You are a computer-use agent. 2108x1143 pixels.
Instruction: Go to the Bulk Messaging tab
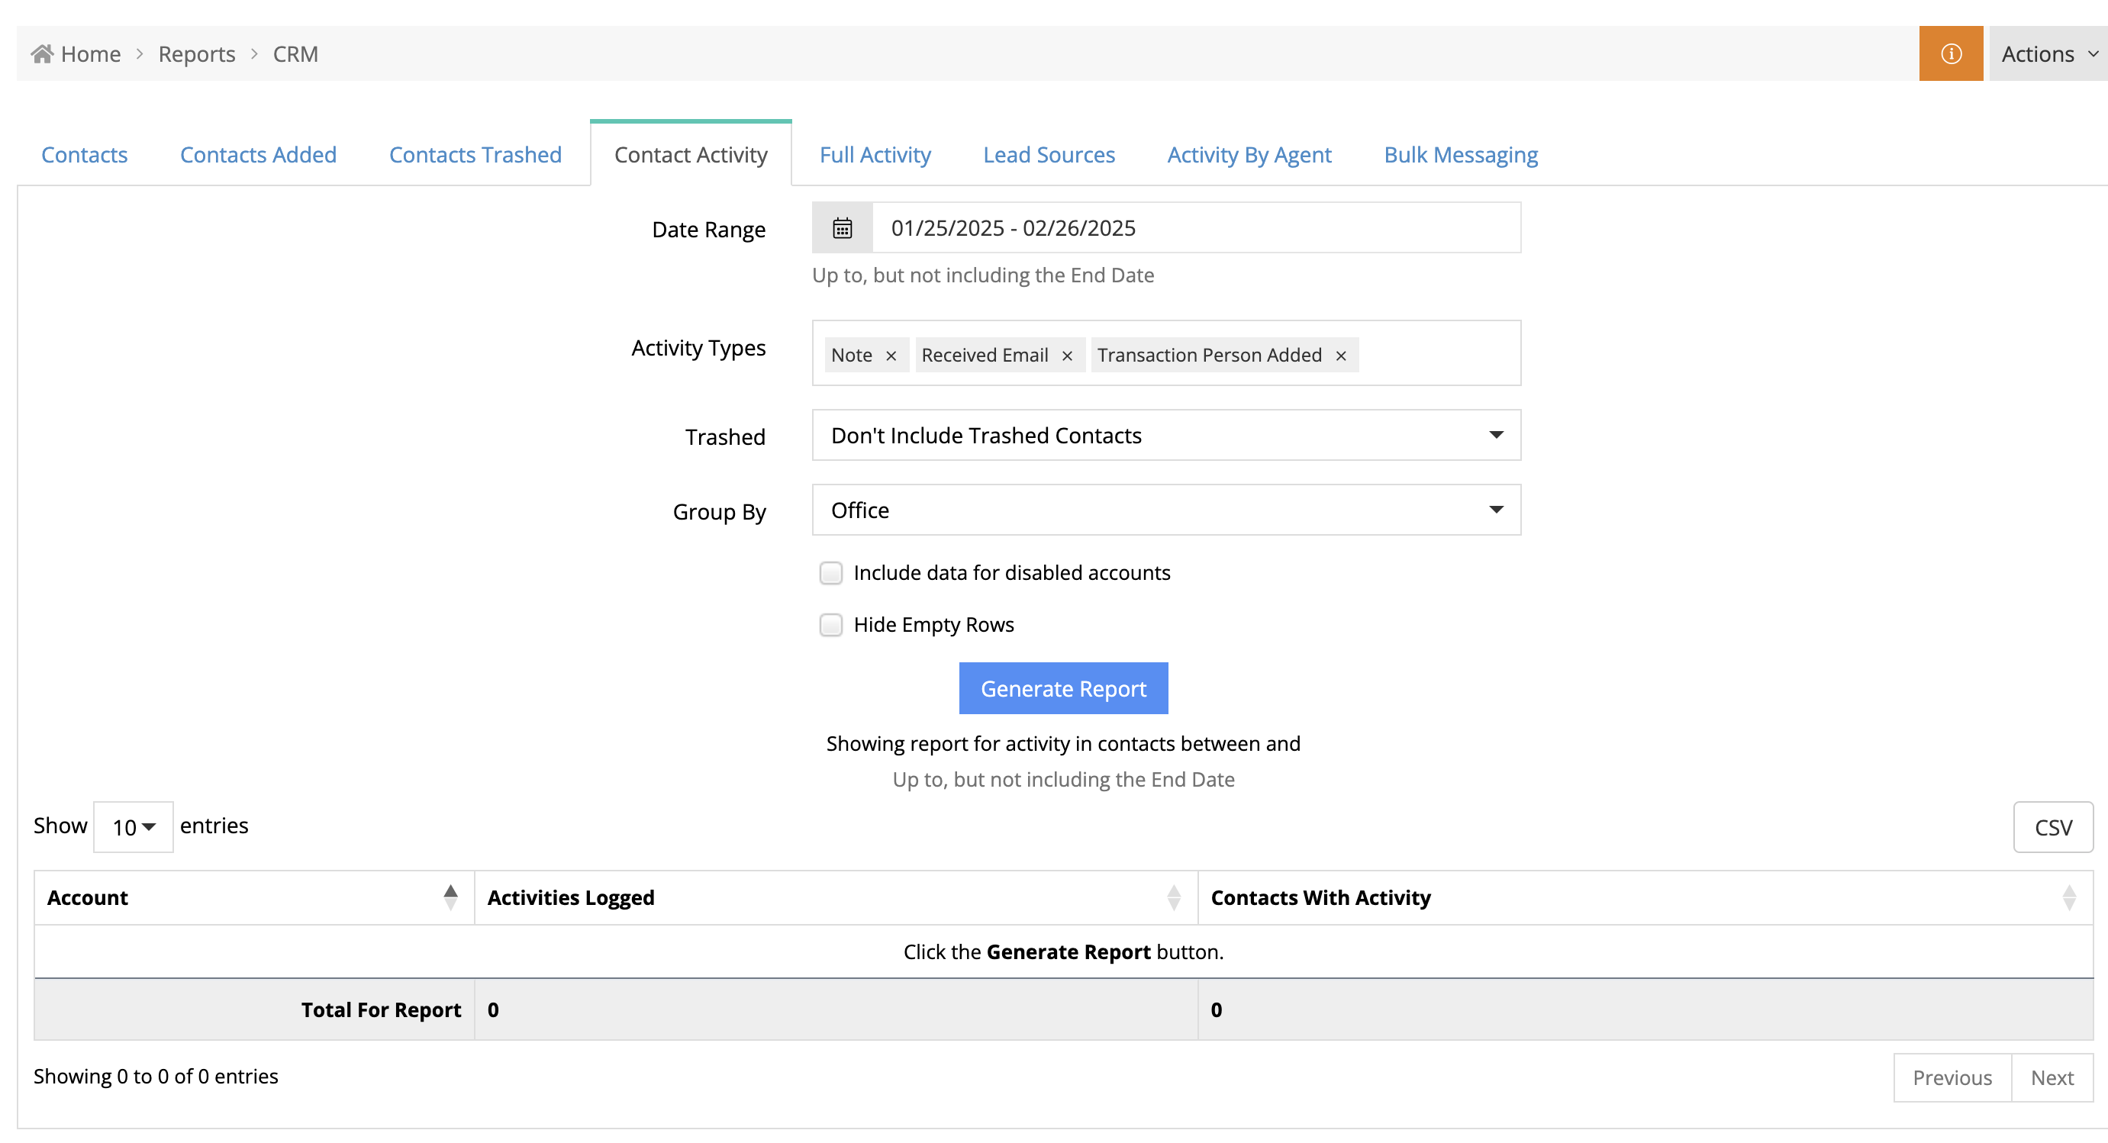(1460, 155)
